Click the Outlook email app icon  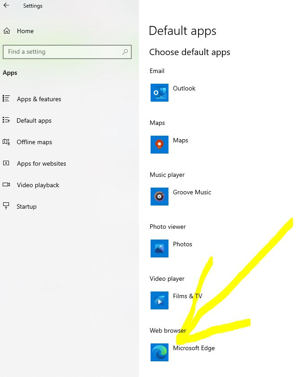click(x=160, y=93)
